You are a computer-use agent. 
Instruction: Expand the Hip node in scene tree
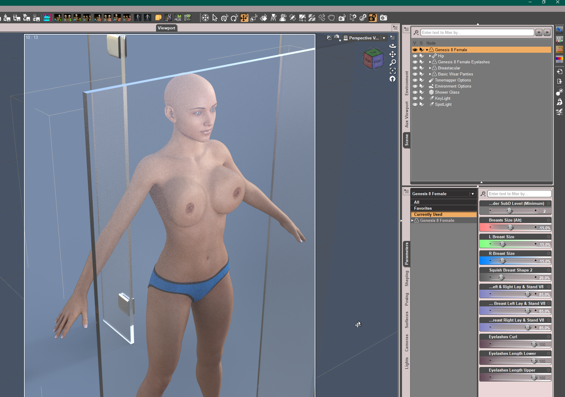coord(430,56)
